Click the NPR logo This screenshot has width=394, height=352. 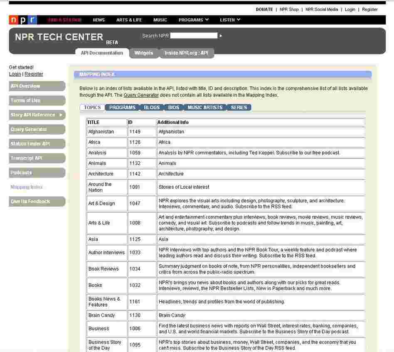[x=23, y=20]
